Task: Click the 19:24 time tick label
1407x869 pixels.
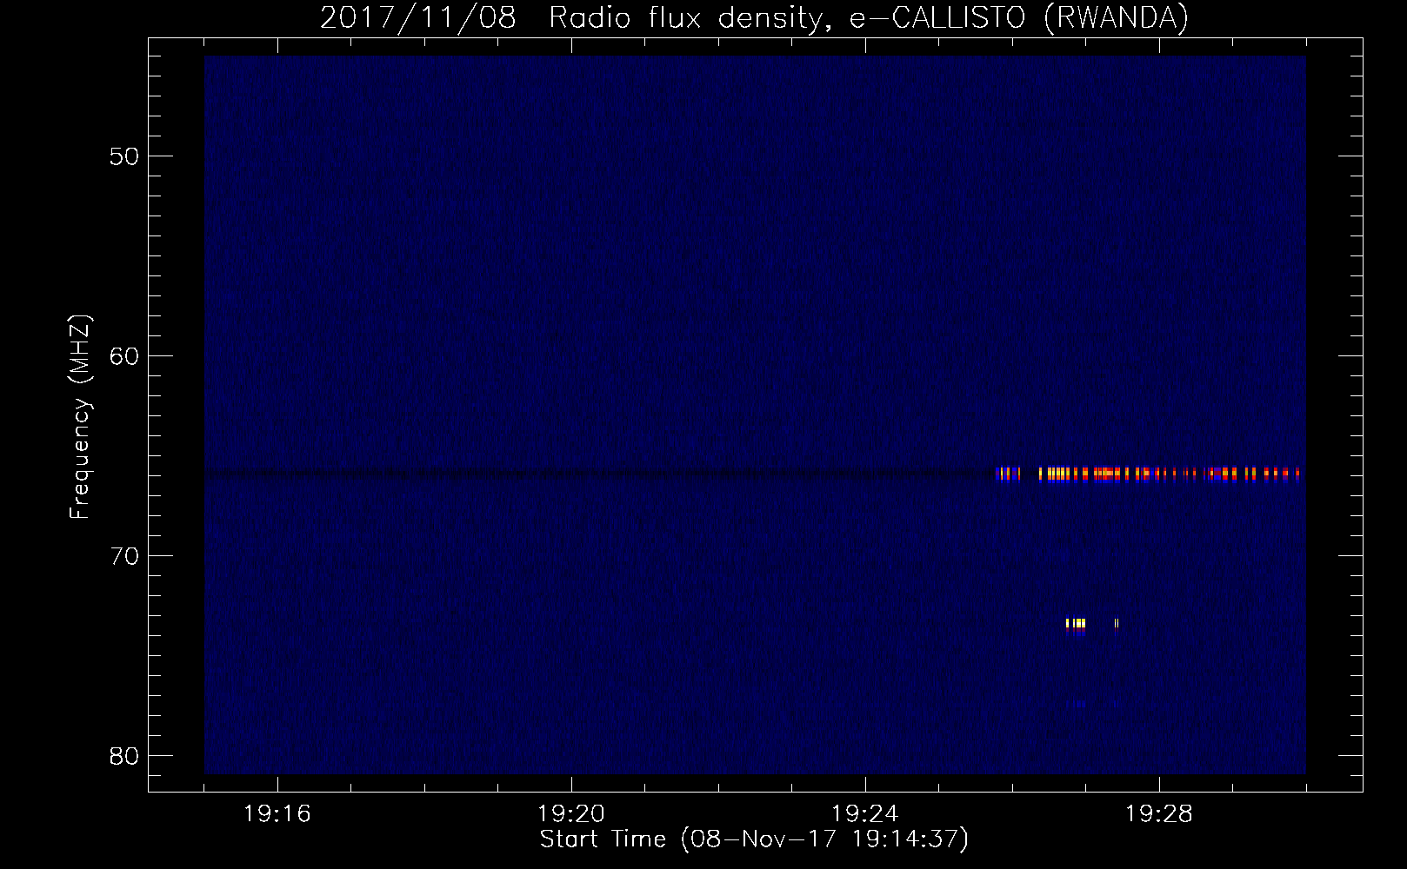Action: [x=865, y=814]
